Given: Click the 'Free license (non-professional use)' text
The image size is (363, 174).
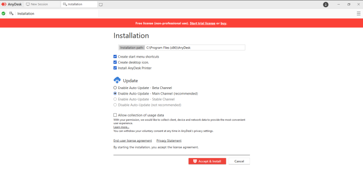Looking at the screenshot, I should (162, 24).
